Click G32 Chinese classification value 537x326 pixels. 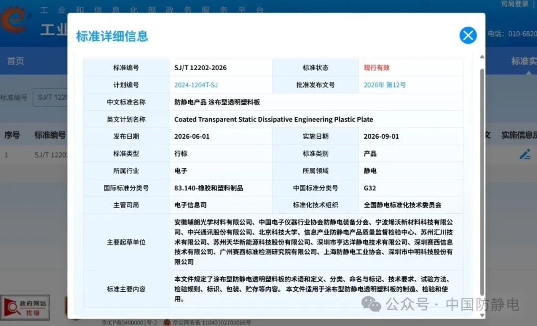click(370, 188)
